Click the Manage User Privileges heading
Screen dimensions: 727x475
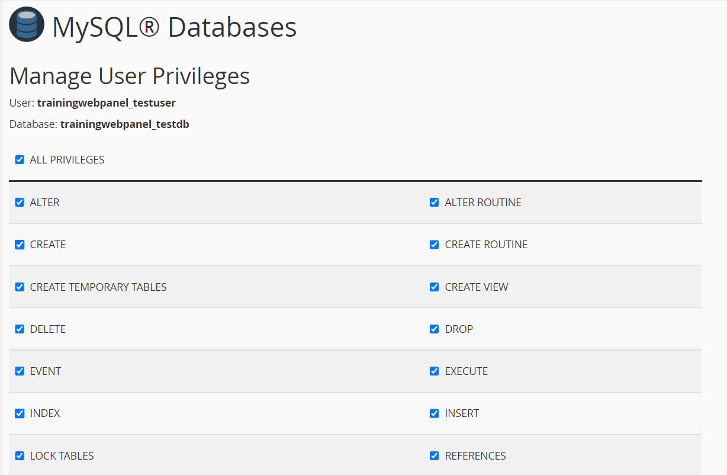[130, 76]
